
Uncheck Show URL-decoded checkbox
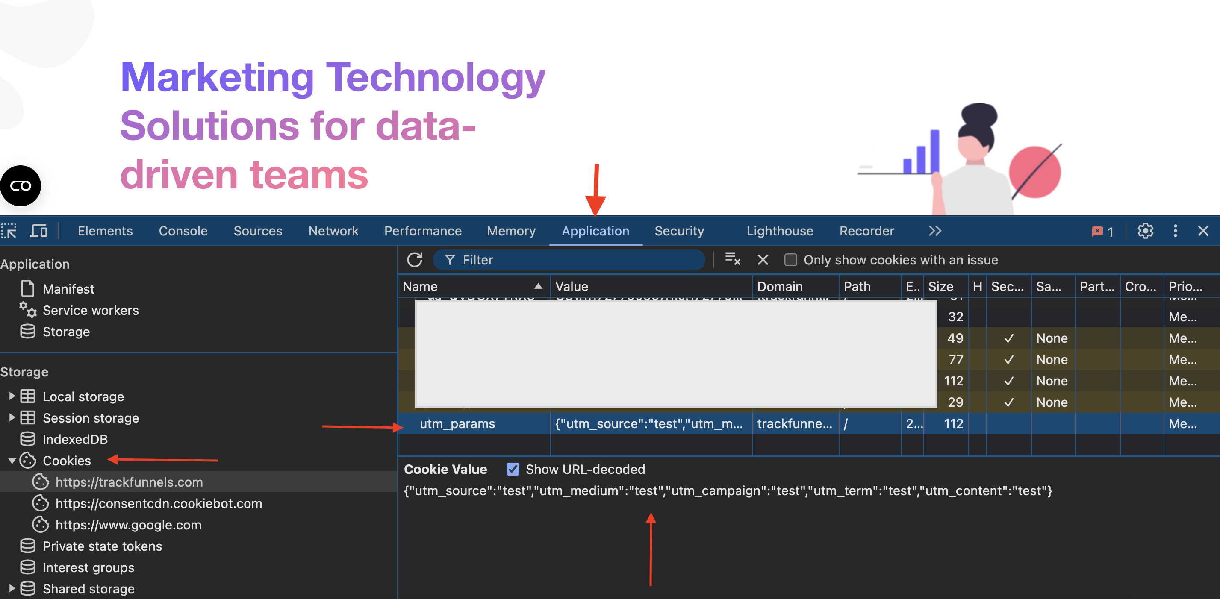click(513, 469)
